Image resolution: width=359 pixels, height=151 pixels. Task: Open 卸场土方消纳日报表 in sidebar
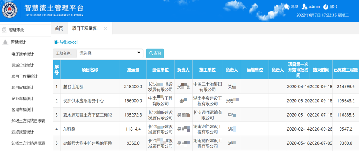tap(28, 121)
